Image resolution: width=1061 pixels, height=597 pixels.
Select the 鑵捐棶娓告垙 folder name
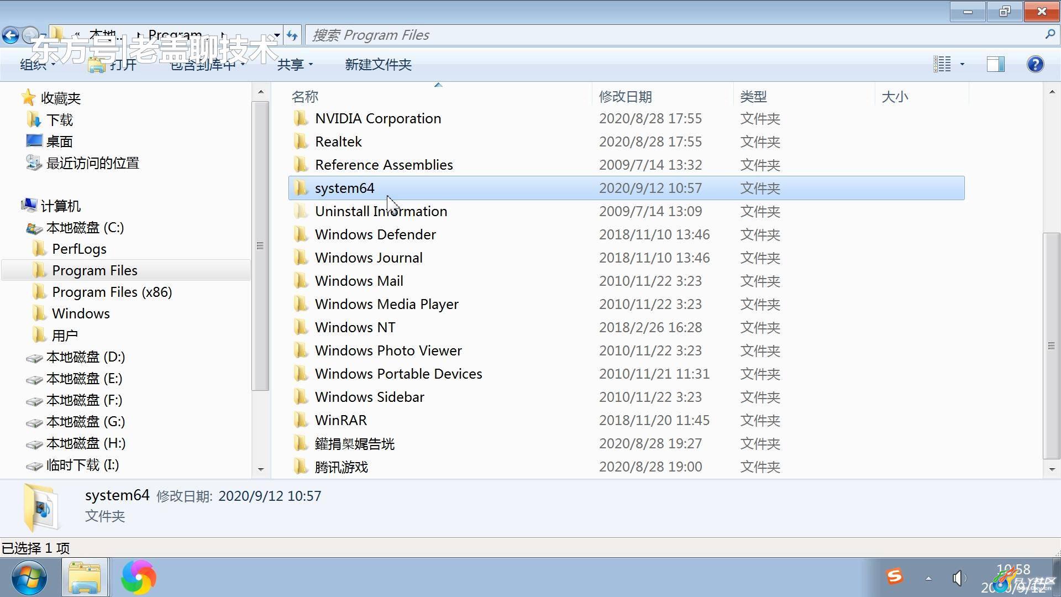(x=355, y=444)
